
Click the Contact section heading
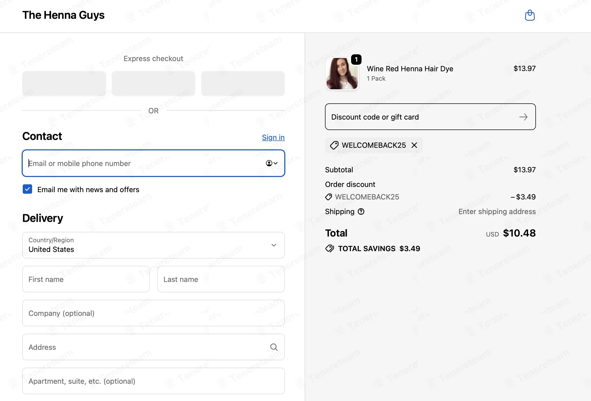(42, 136)
